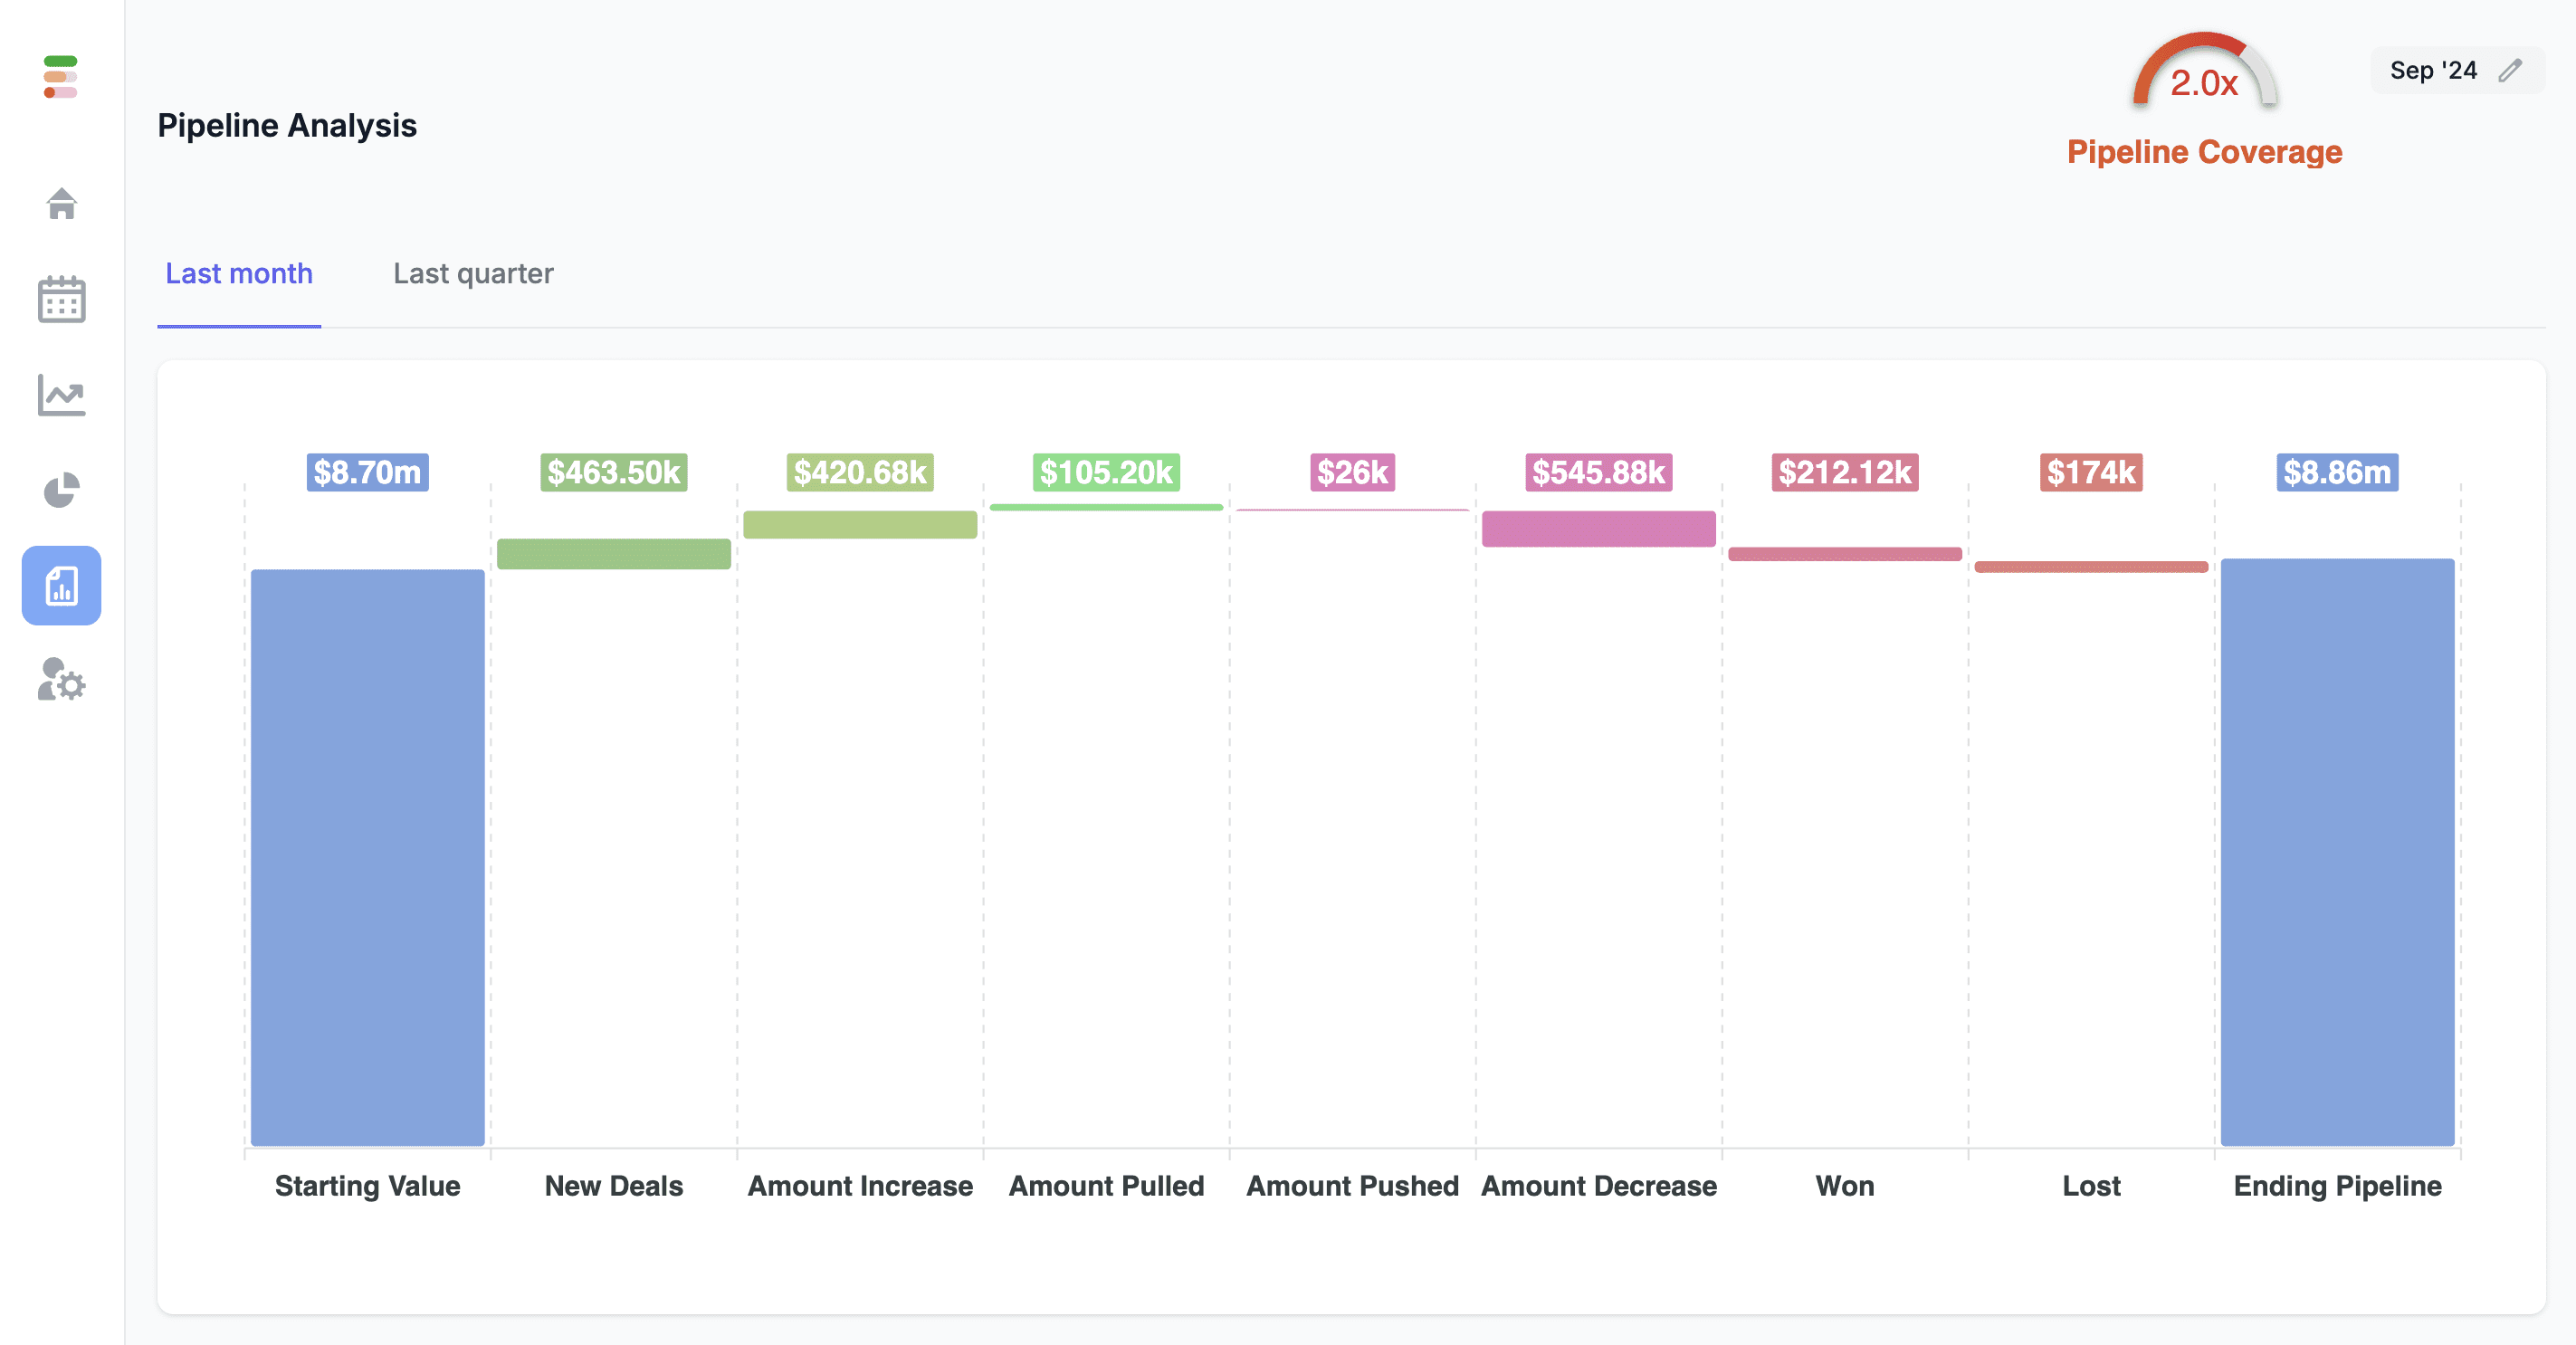Select the home navigation icon

pyautogui.click(x=62, y=203)
